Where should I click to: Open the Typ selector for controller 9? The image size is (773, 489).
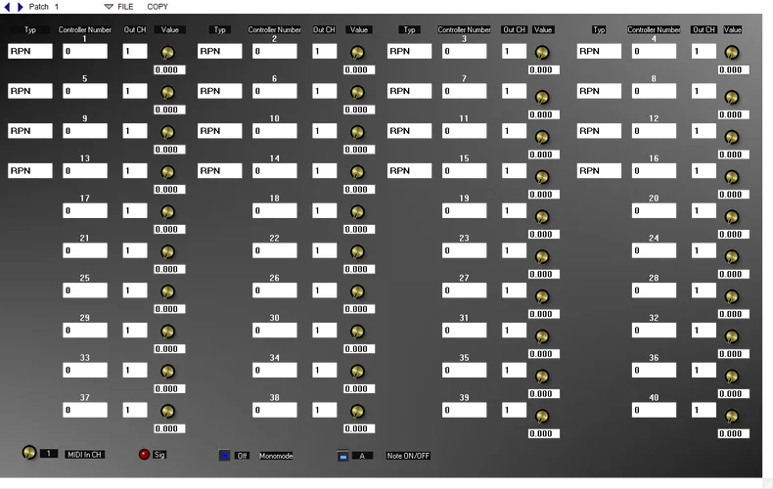click(x=30, y=131)
